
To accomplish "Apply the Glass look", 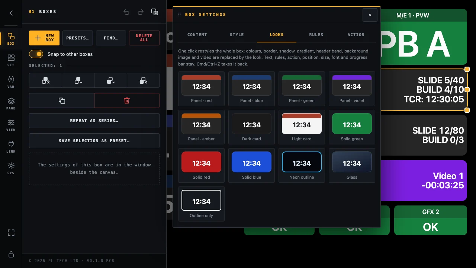I will tap(352, 165).
